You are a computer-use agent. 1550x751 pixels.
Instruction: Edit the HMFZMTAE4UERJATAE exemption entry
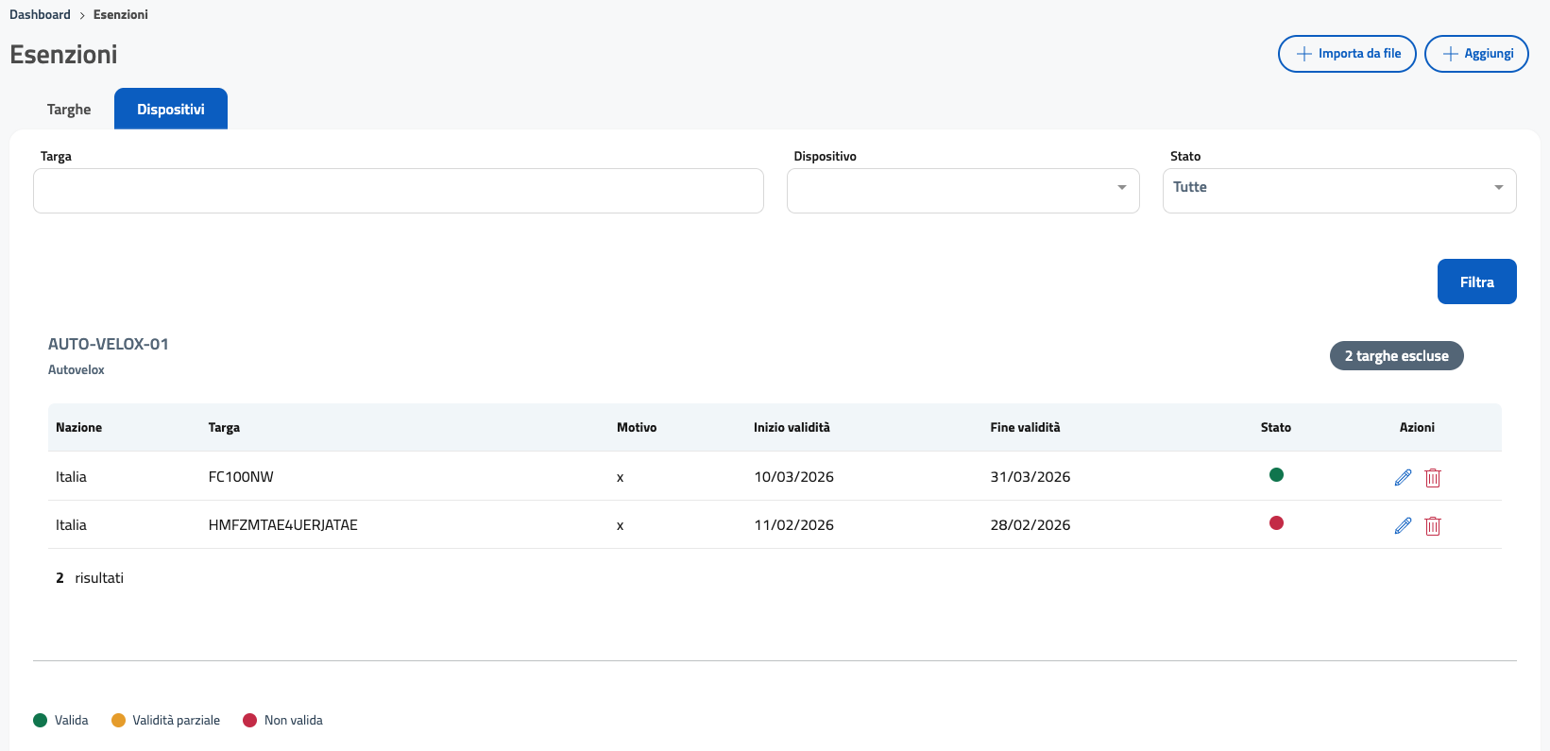[1403, 525]
